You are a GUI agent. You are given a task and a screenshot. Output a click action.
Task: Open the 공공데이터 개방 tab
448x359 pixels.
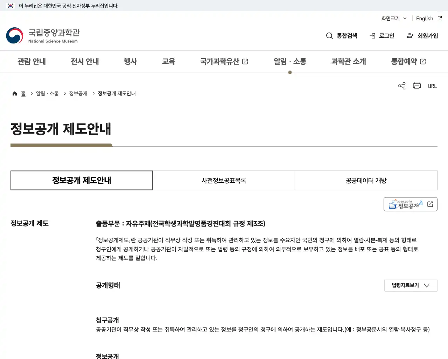[x=366, y=180]
